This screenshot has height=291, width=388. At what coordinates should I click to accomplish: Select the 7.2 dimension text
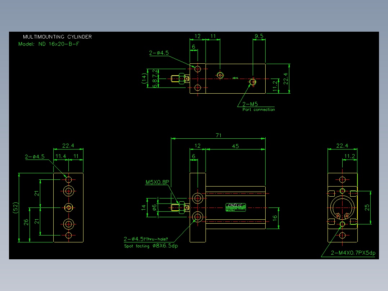(x=155, y=73)
